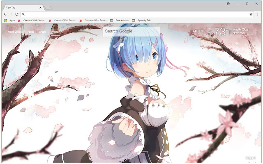The height and width of the screenshot is (164, 263).
Task: Click the 73°F temperature reading
Action: click(x=223, y=32)
